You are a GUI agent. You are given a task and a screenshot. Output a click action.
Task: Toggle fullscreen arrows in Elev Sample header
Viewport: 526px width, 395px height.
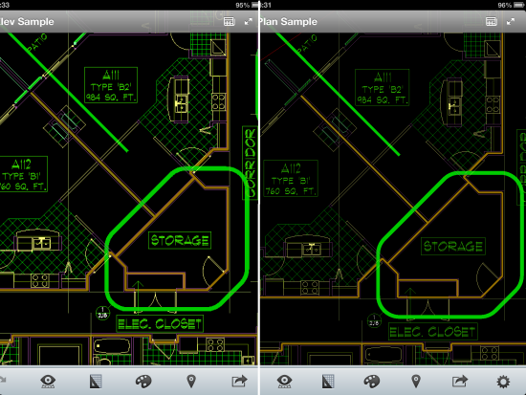(249, 22)
